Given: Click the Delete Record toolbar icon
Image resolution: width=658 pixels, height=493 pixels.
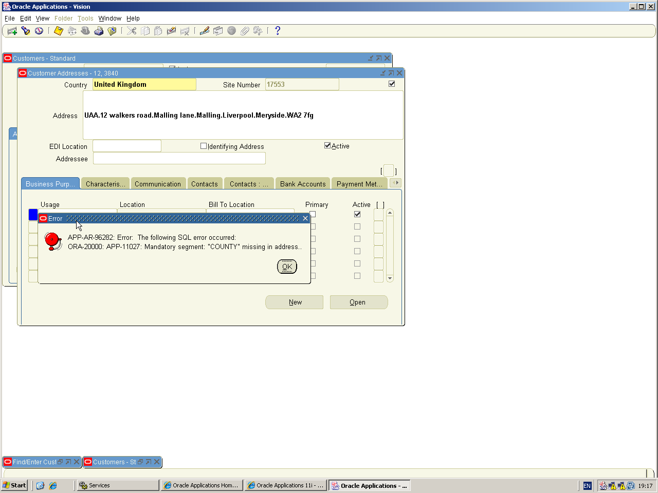Looking at the screenshot, I should [x=185, y=31].
